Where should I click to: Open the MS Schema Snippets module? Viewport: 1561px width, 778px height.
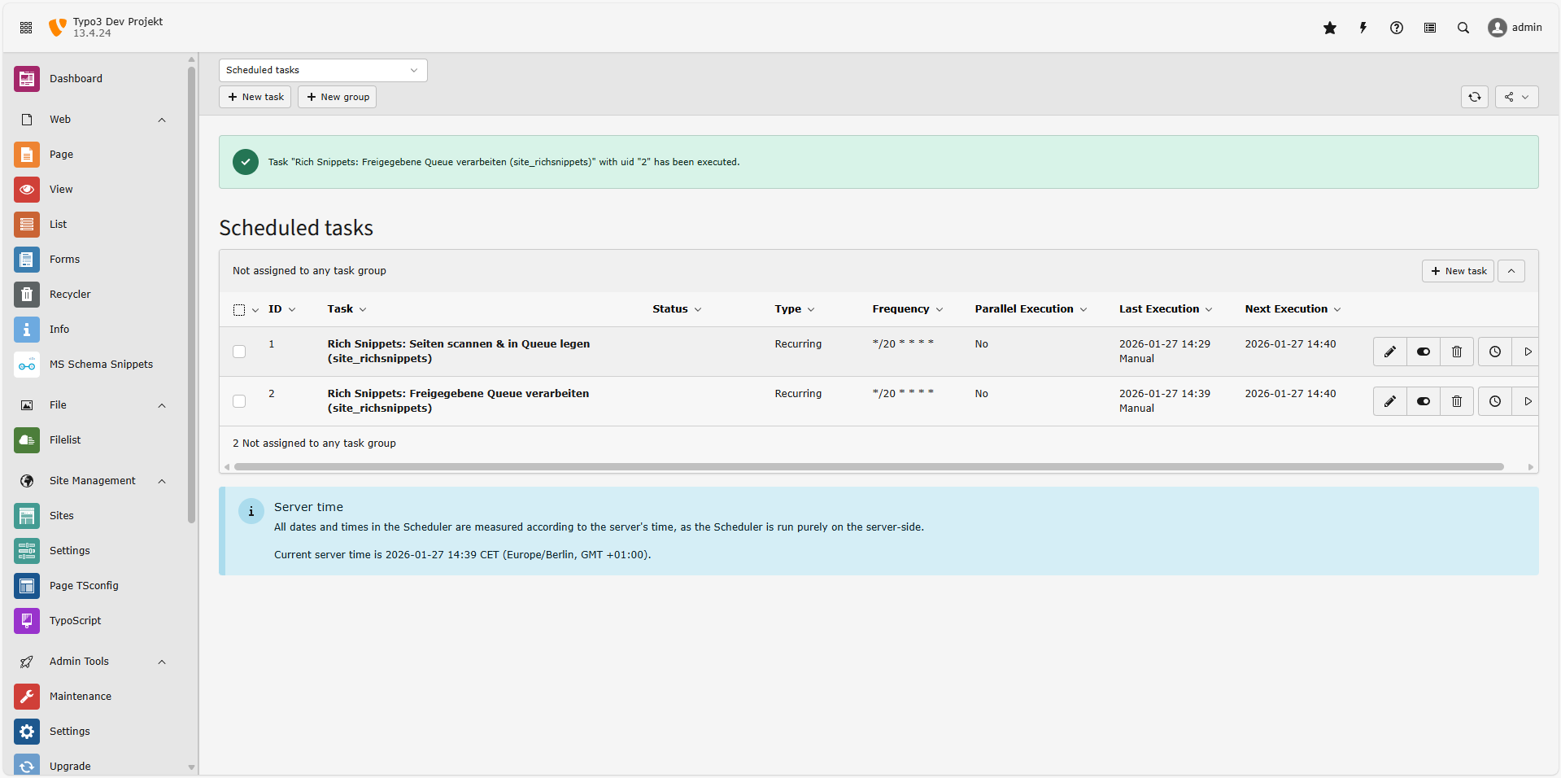click(101, 364)
